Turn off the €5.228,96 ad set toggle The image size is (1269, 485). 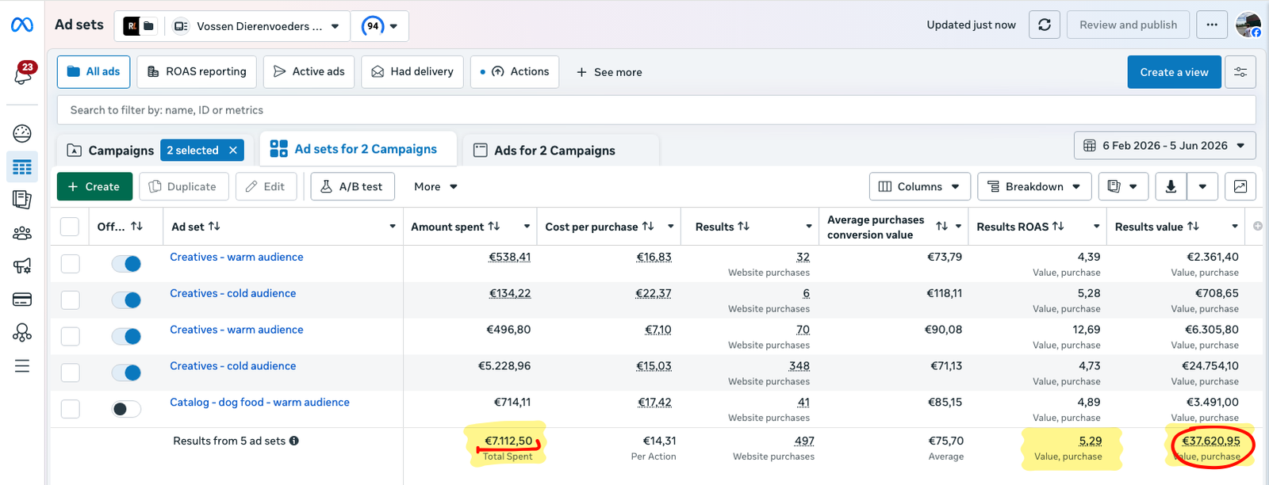(126, 372)
